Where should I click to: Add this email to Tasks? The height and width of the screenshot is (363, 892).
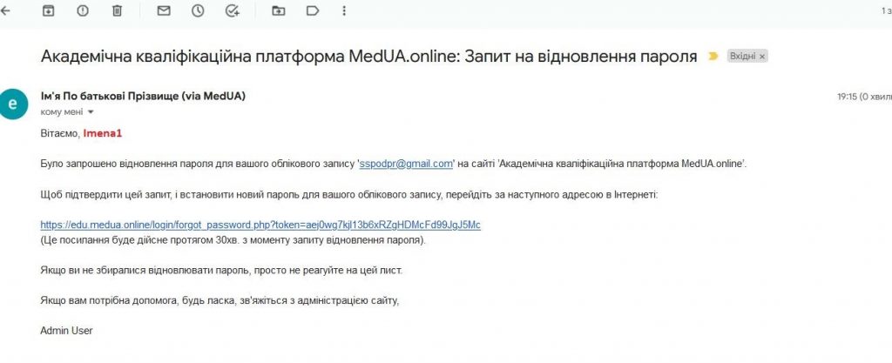pyautogui.click(x=232, y=10)
